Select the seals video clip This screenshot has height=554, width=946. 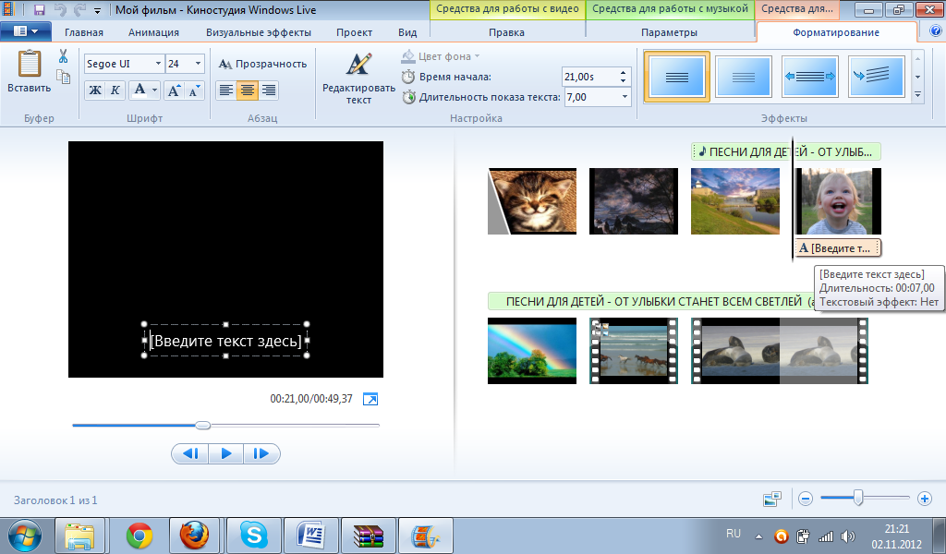[x=780, y=351]
